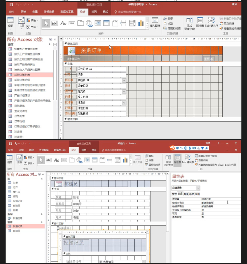The image size is (247, 264).
Task: Pick the Label (Aa) control in 采购订单列表 window
Action: 63,23
